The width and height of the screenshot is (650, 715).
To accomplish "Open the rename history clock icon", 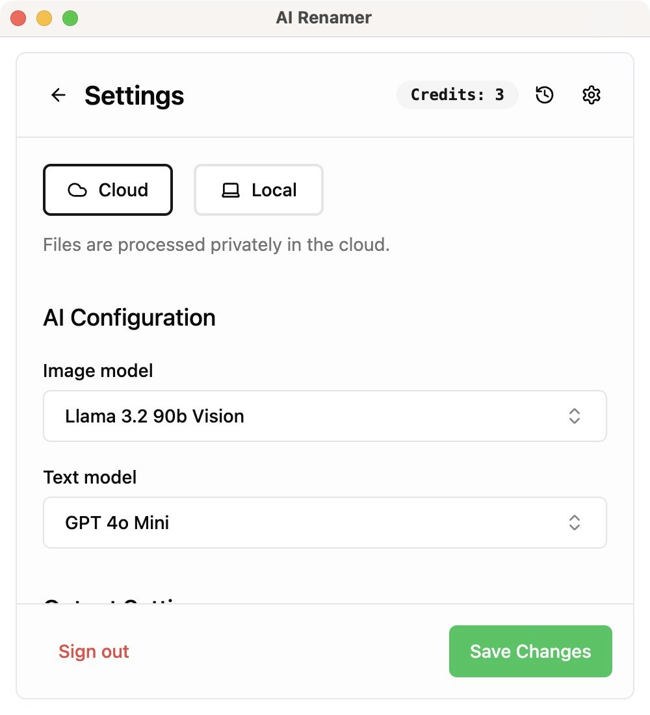I will (545, 96).
